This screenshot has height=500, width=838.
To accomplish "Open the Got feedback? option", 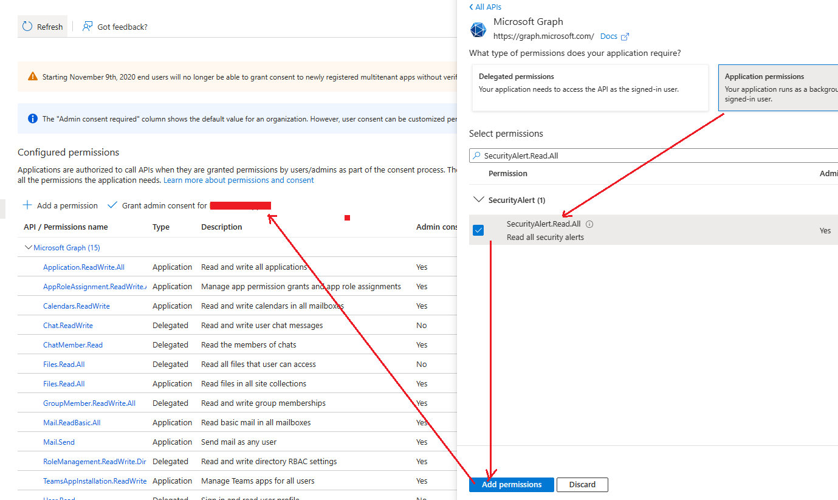I will point(115,27).
